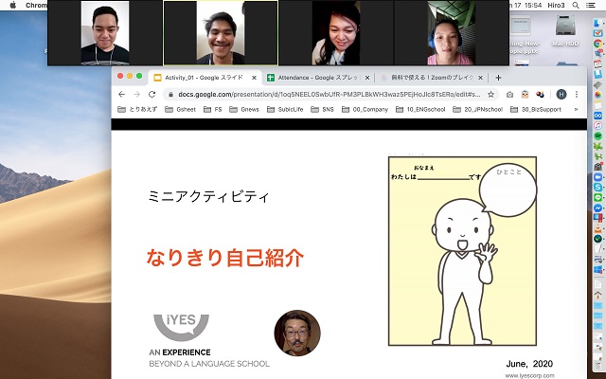The width and height of the screenshot is (606, 379).
Task: Open Notification Center in menu bar
Action: 591,5
